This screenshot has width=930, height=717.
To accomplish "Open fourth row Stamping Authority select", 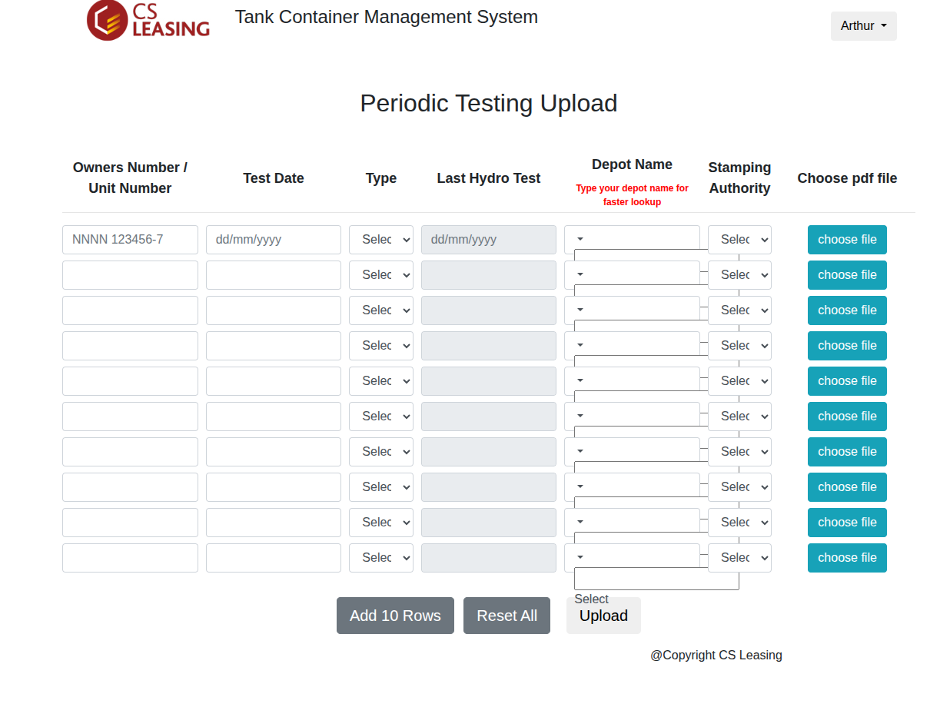I will point(739,346).
